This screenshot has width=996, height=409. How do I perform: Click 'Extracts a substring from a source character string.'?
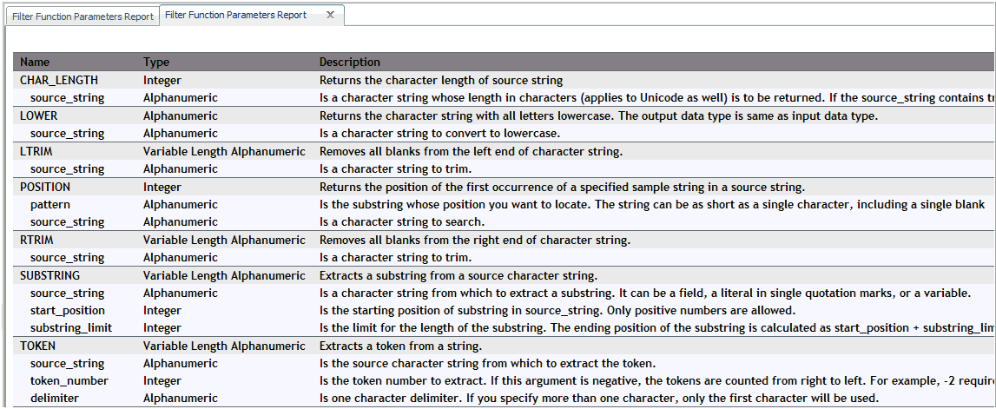(458, 275)
